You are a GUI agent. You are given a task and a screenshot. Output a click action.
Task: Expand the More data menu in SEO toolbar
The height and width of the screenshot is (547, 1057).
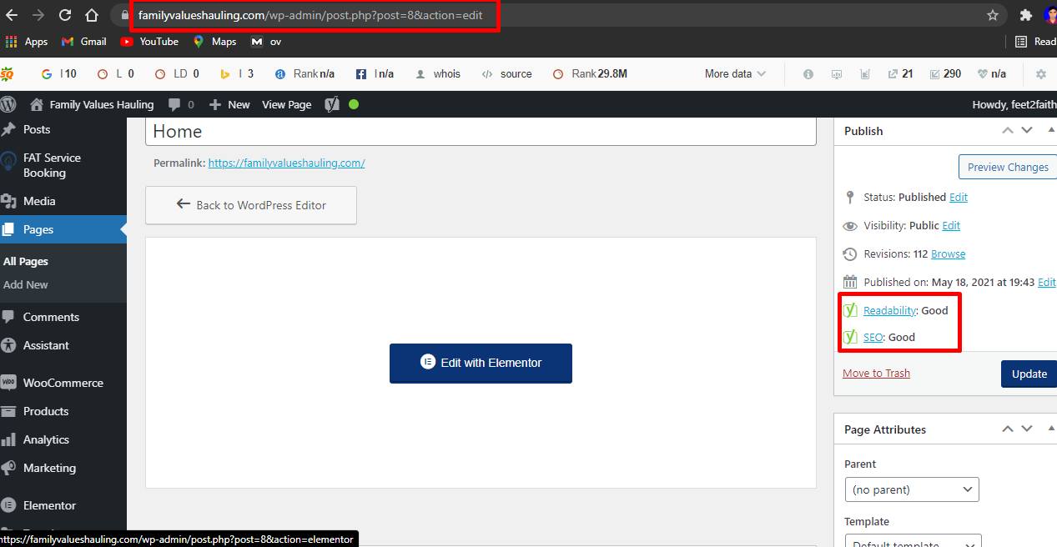[732, 73]
